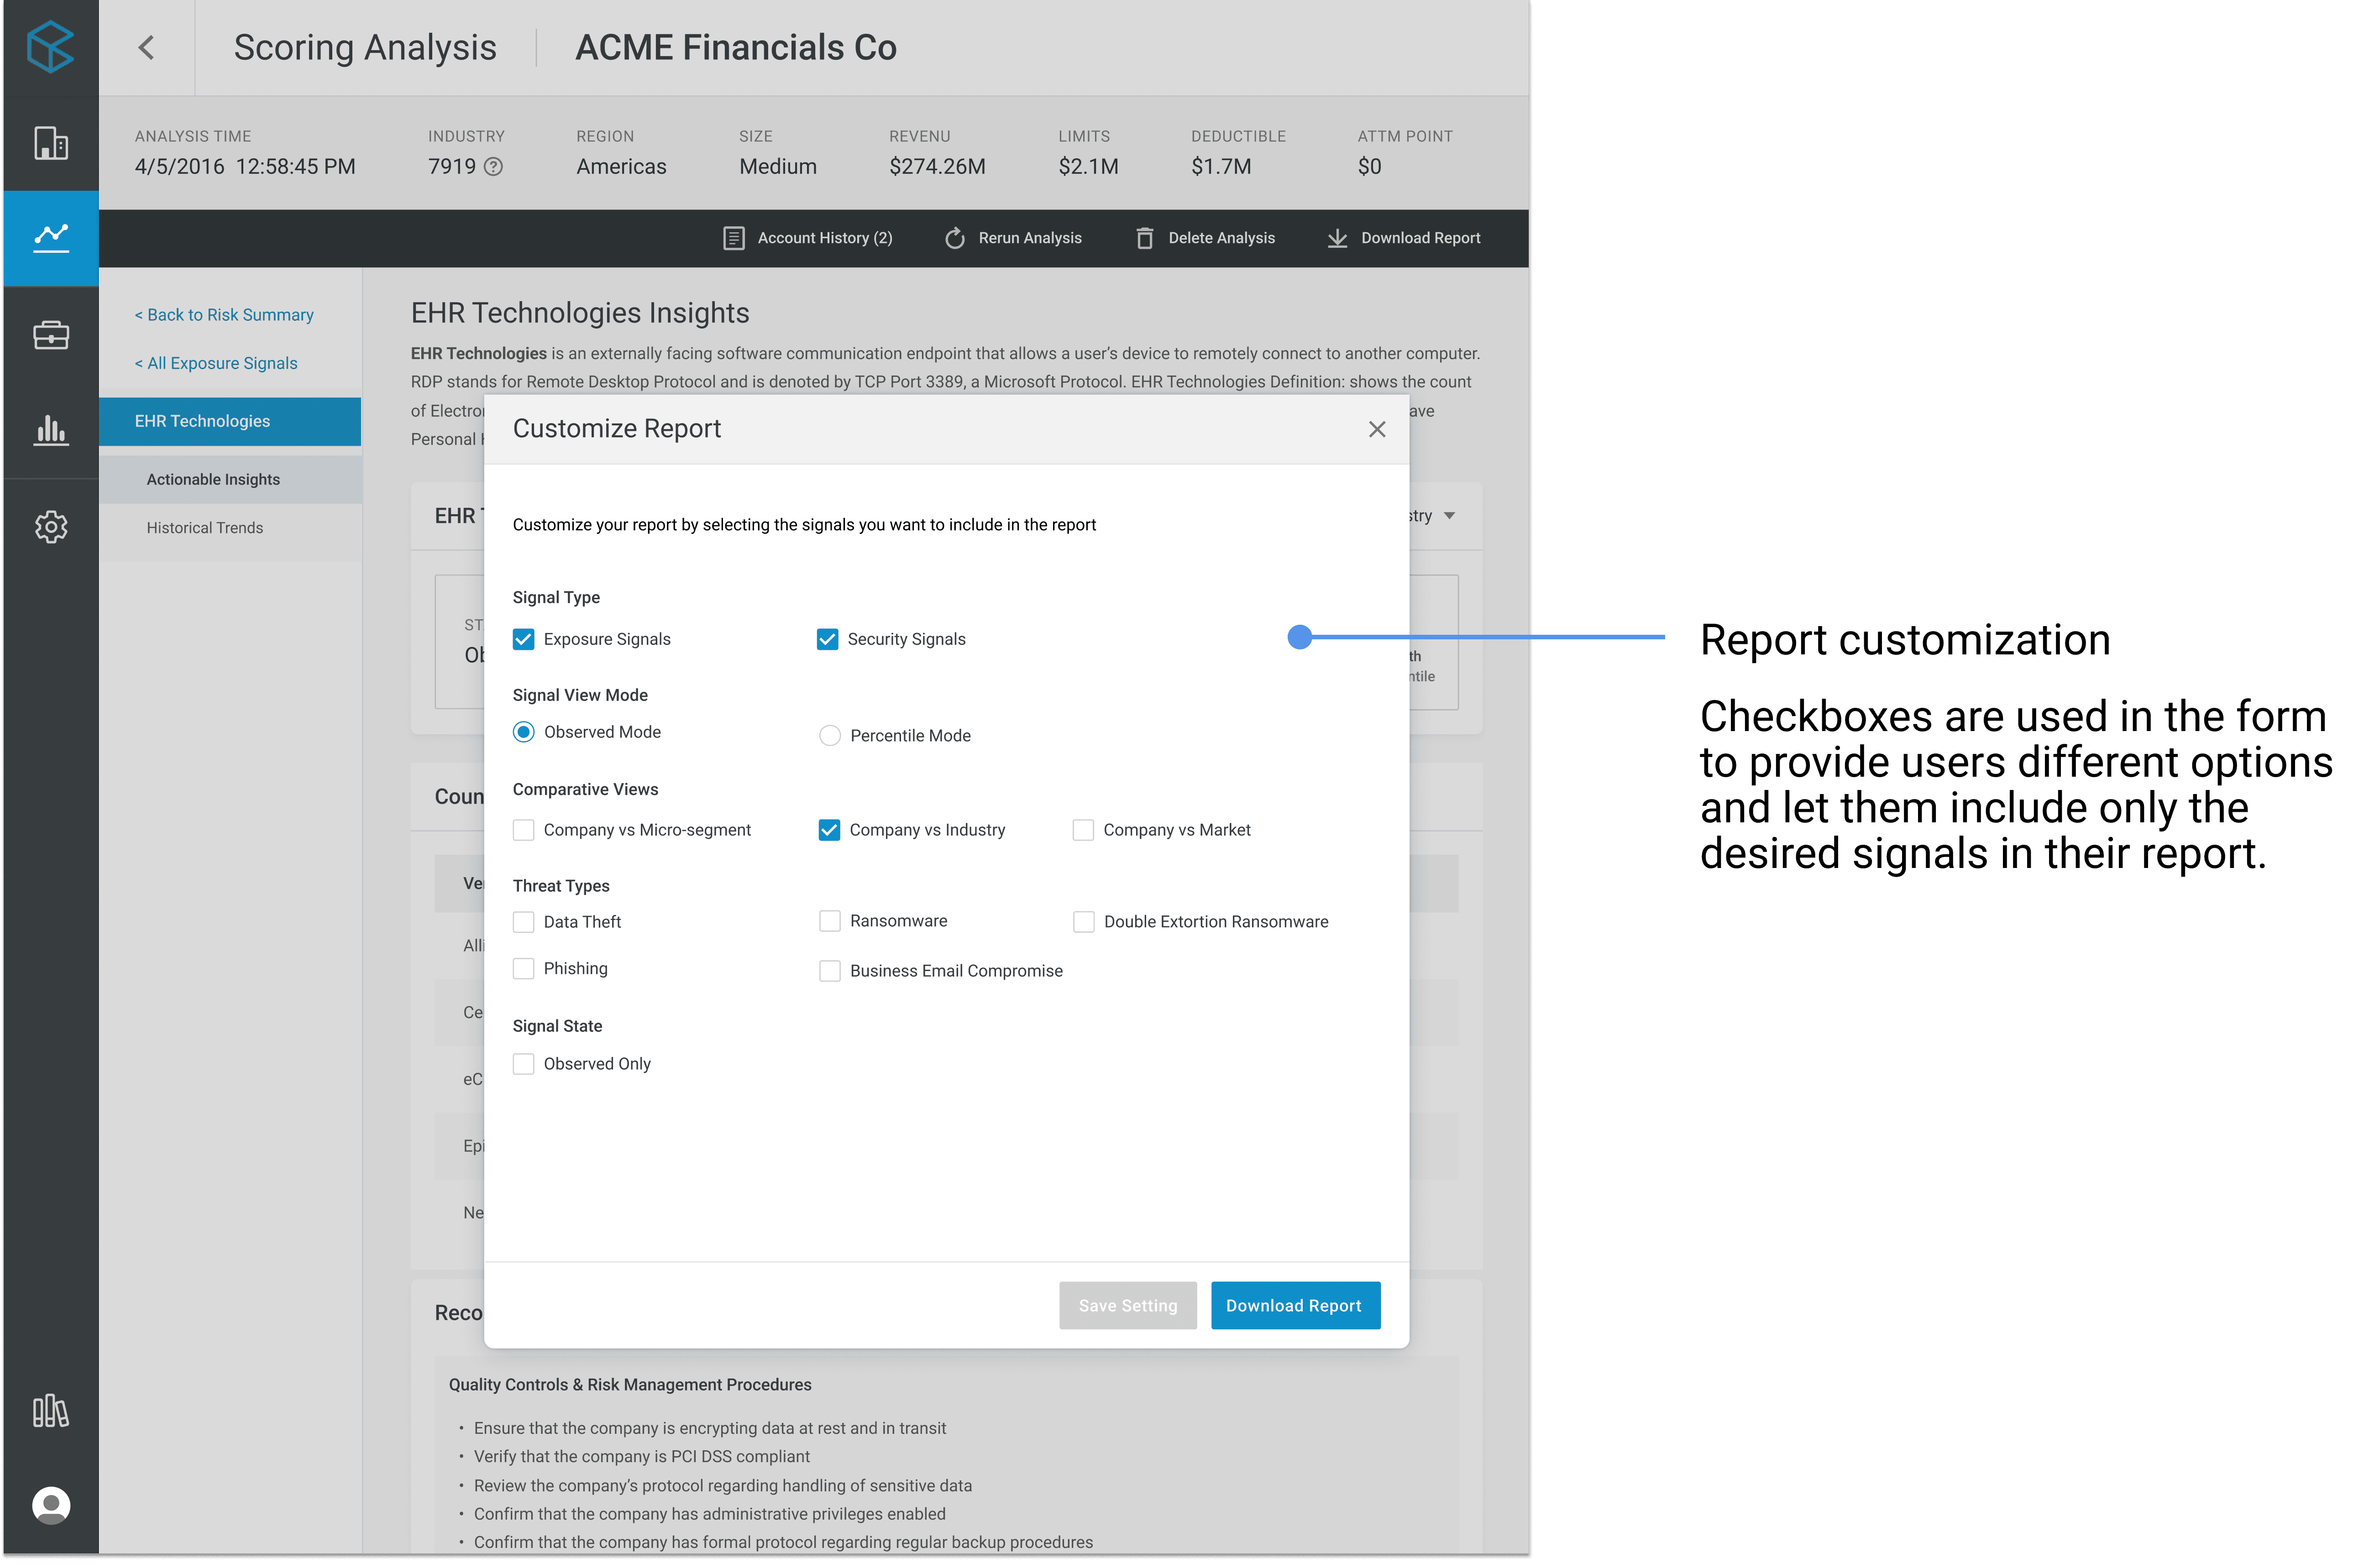This screenshot has height=1568, width=2369.
Task: Click the Save Setting button
Action: pos(1128,1305)
